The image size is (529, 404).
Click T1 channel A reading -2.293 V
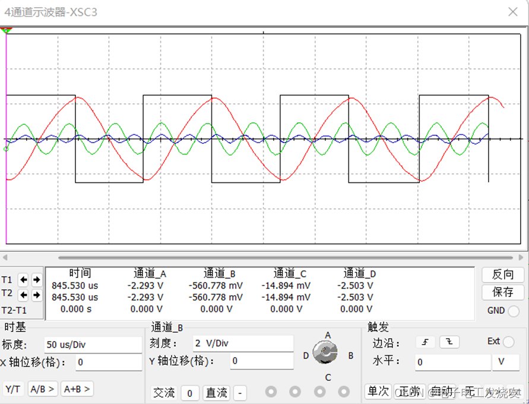pos(145,286)
